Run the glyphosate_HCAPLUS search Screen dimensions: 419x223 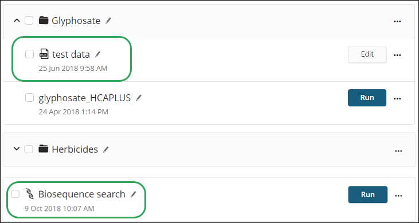click(x=367, y=98)
